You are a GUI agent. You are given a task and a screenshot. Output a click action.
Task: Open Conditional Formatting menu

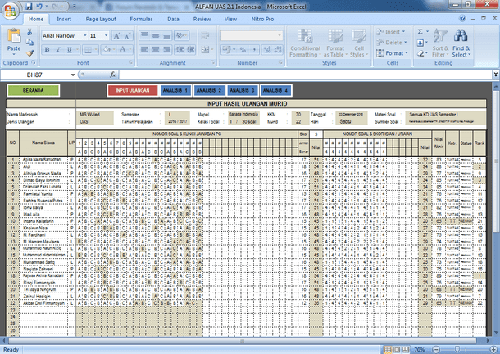click(x=305, y=43)
